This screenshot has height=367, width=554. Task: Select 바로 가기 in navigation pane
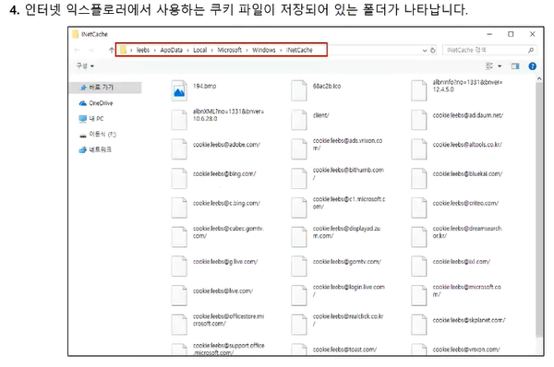(x=105, y=88)
